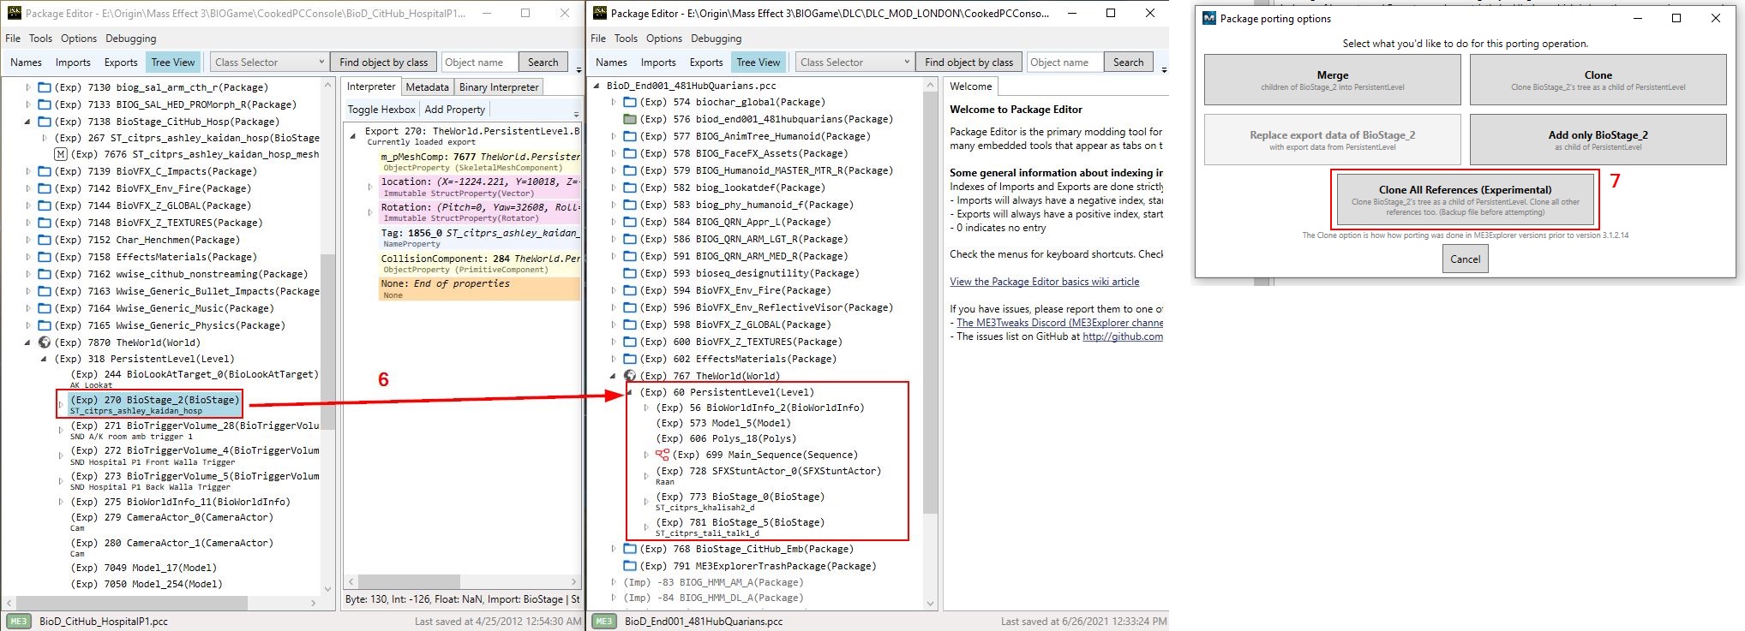Collapse the 7870 TheWorld node in left editor
The image size is (1745, 631).
click(27, 342)
